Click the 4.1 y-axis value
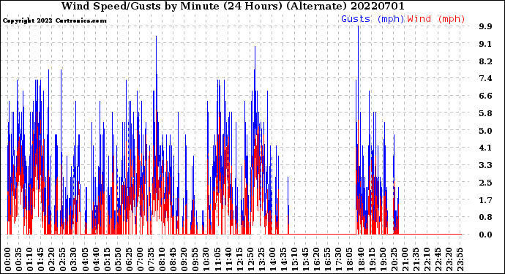 tap(485, 148)
